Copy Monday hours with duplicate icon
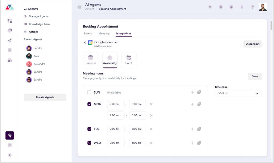This screenshot has width=274, height=163. pyautogui.click(x=199, y=104)
